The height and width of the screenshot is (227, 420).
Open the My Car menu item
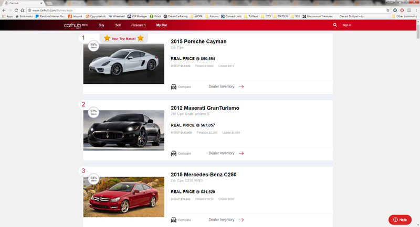tap(162, 25)
